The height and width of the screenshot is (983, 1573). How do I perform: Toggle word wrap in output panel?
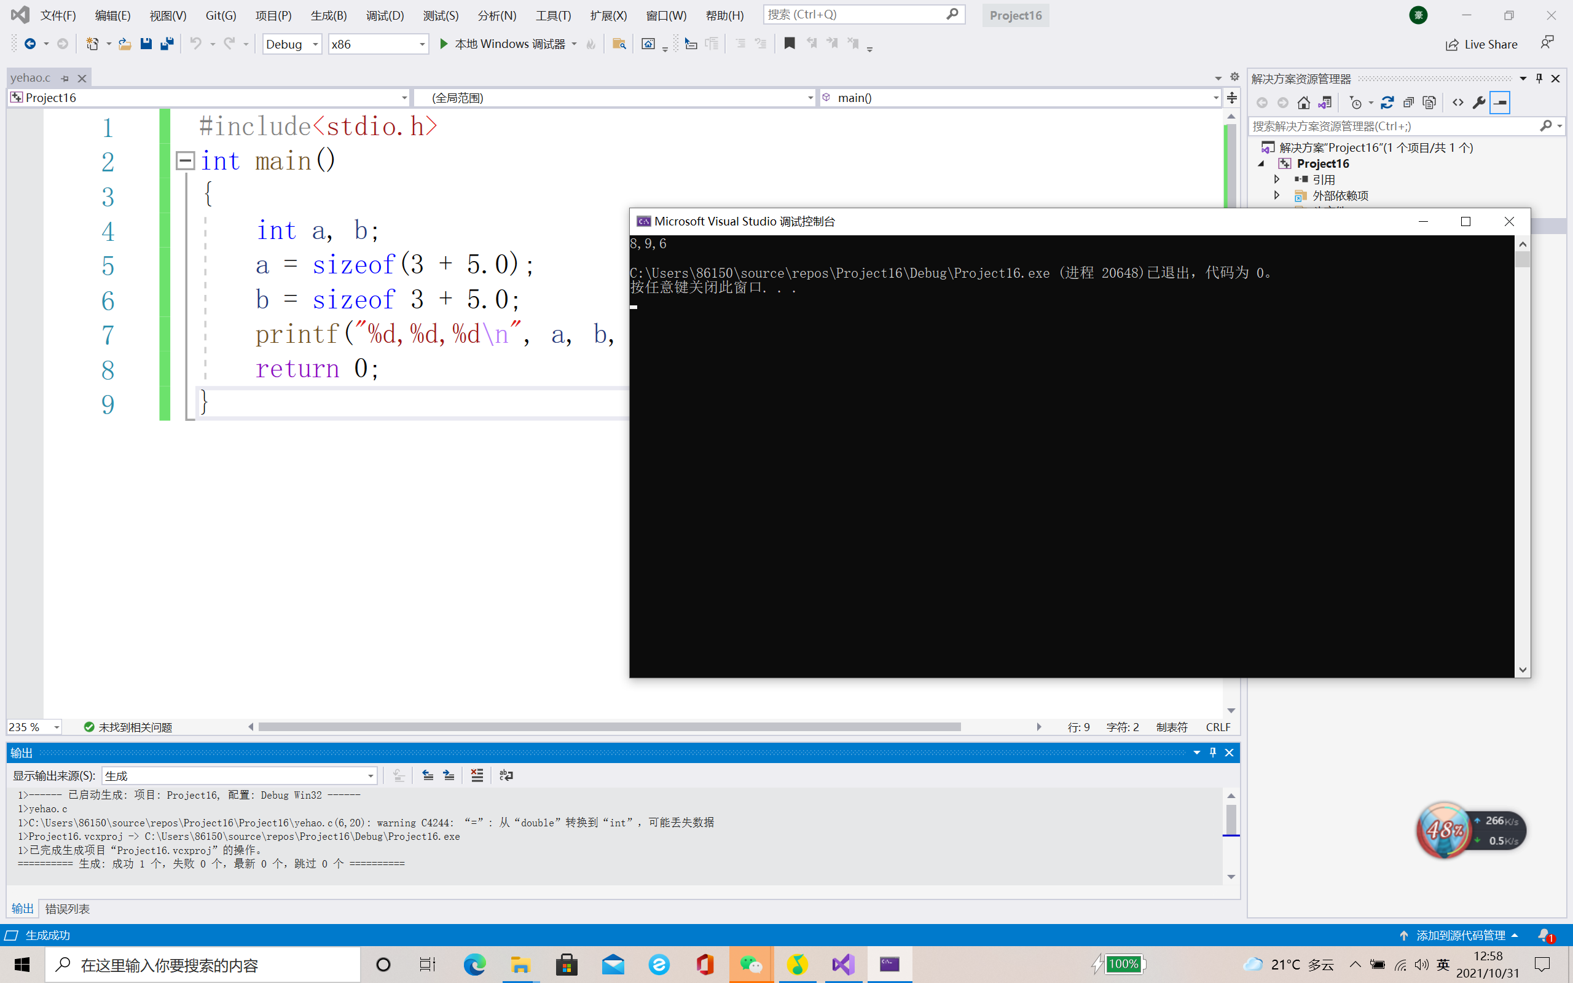[506, 775]
